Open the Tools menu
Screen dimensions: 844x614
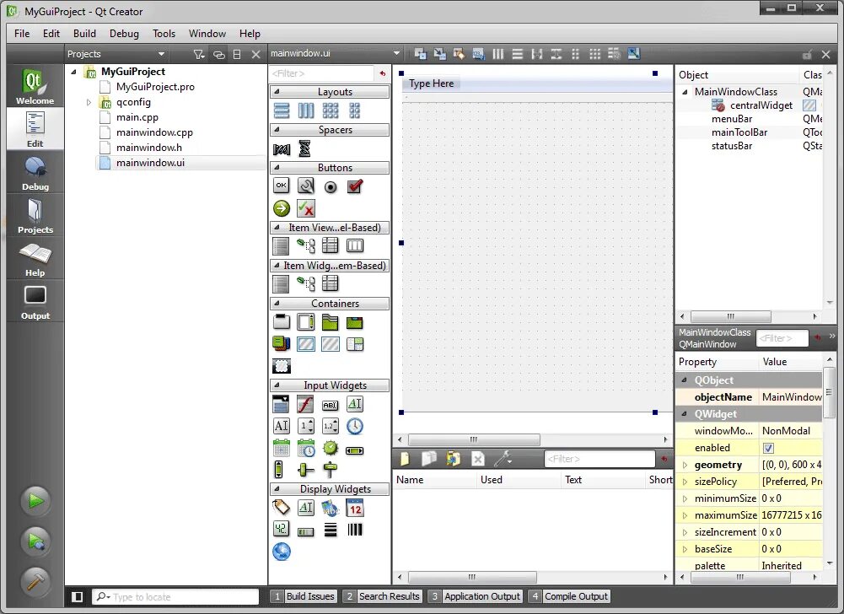coord(164,34)
